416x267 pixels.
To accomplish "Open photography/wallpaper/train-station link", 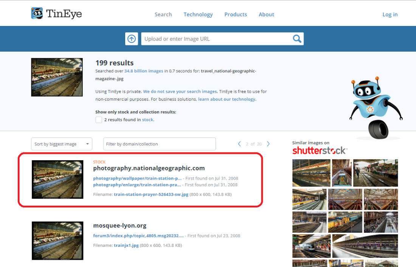I will 137,178.
